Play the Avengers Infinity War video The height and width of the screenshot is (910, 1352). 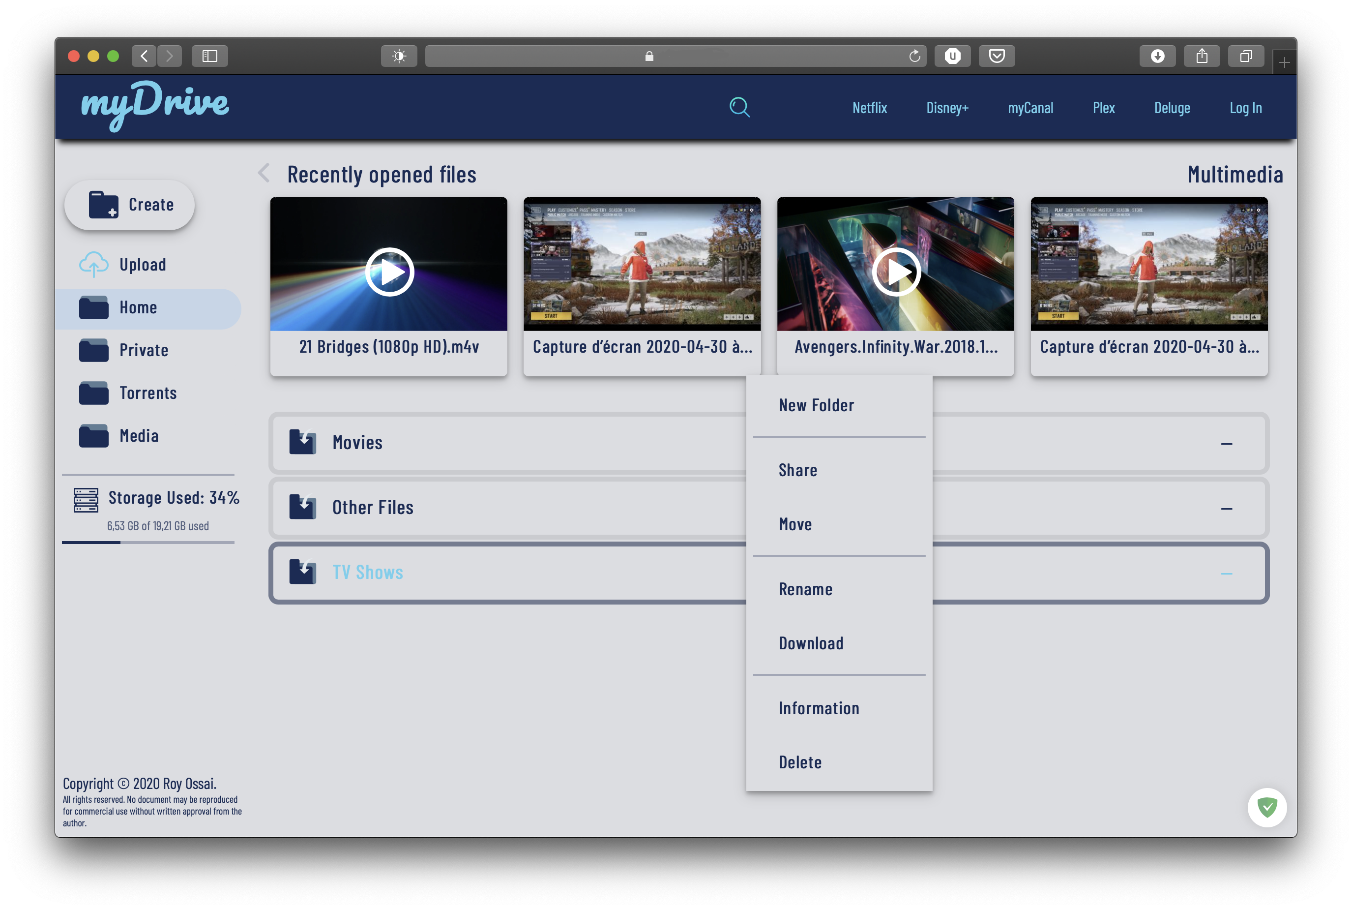[896, 272]
